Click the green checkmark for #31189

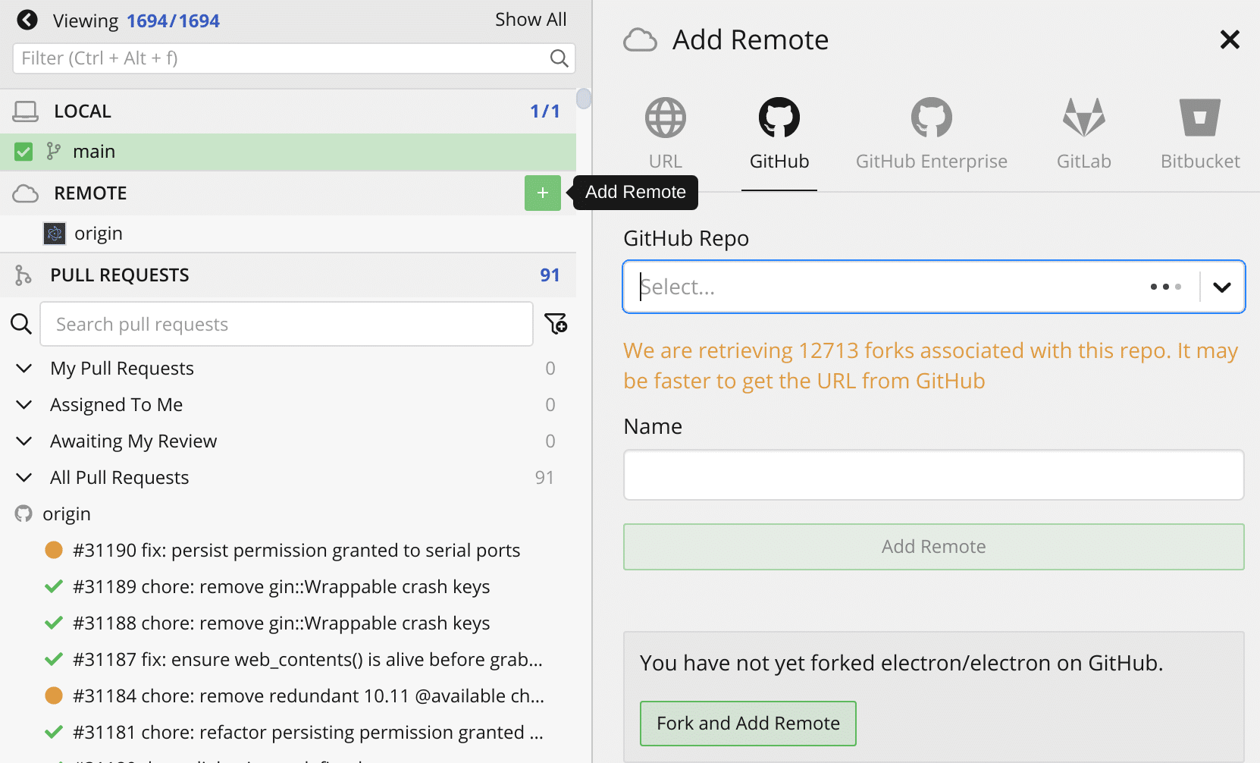click(54, 586)
